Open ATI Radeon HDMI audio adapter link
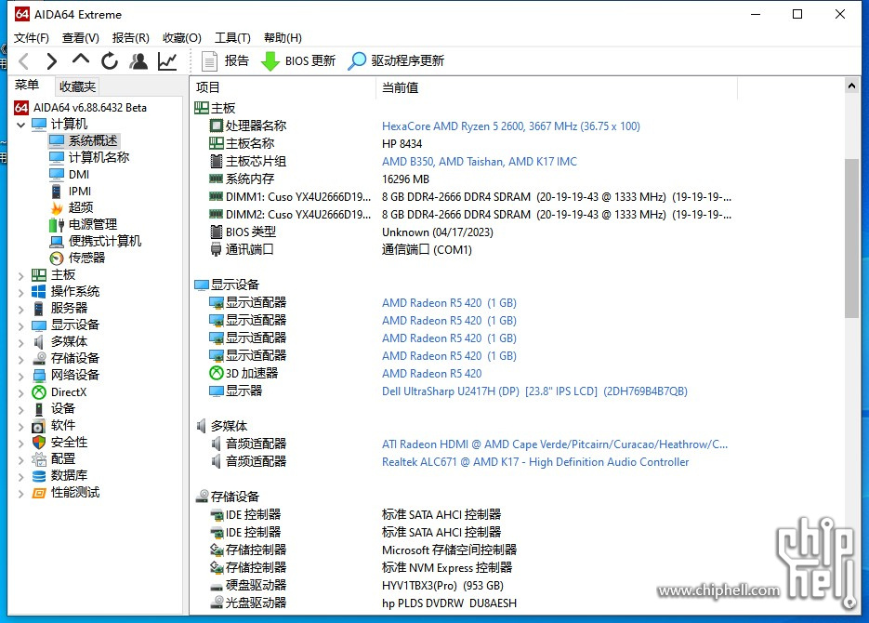The image size is (869, 623). tap(554, 444)
